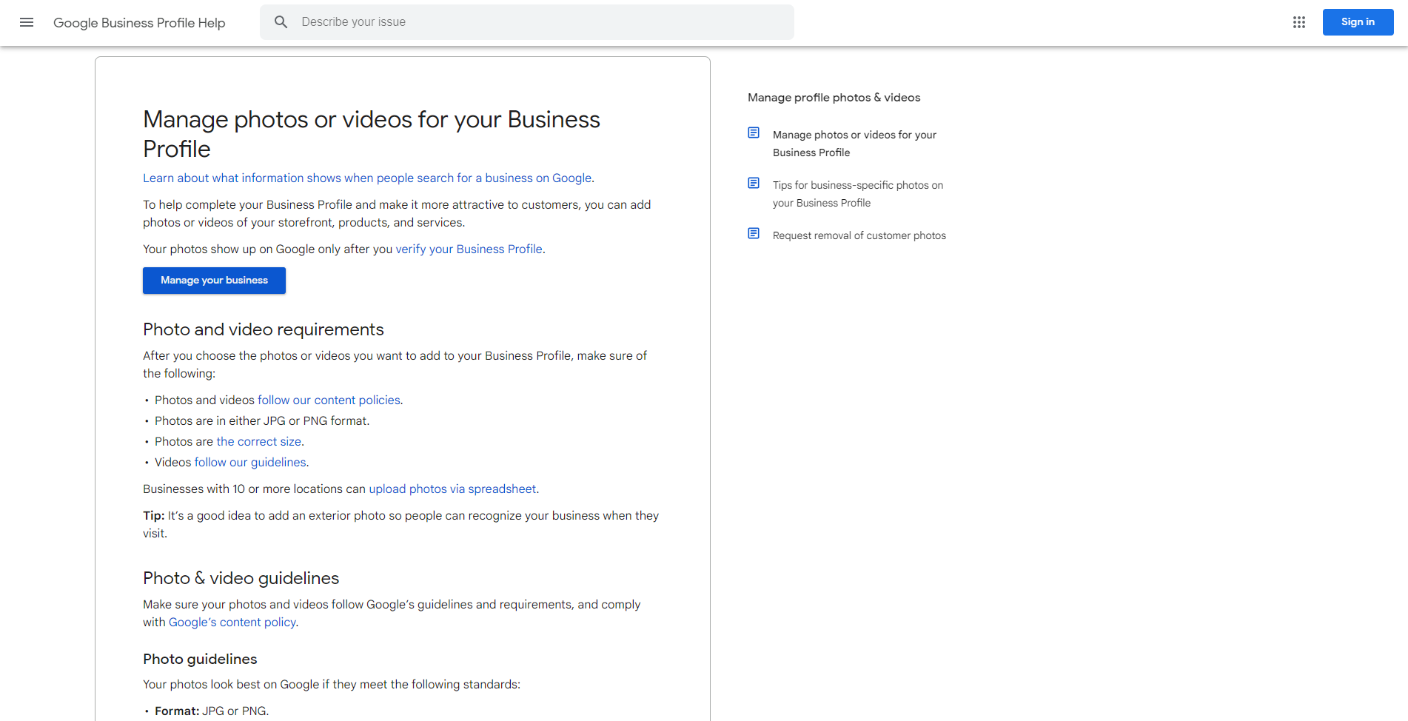Click the search magnifier icon

click(281, 22)
